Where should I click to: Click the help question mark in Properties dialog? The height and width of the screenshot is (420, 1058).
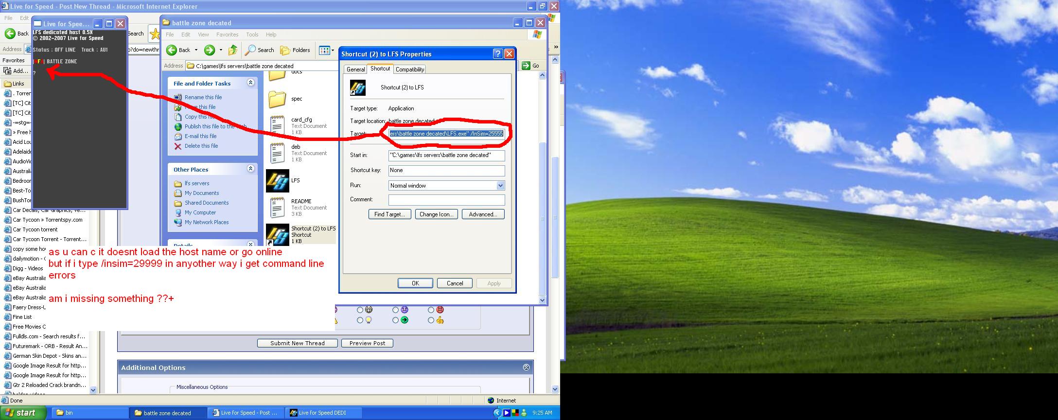click(498, 54)
